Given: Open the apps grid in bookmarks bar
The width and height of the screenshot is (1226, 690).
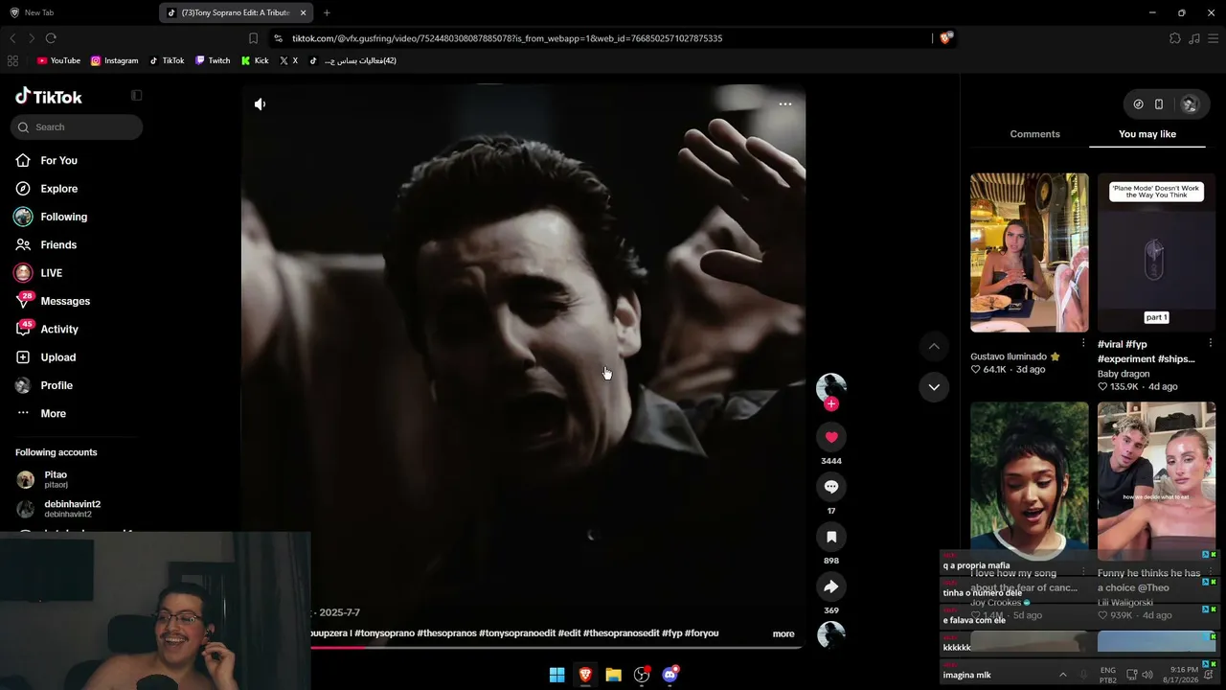Looking at the screenshot, I should coord(12,60).
